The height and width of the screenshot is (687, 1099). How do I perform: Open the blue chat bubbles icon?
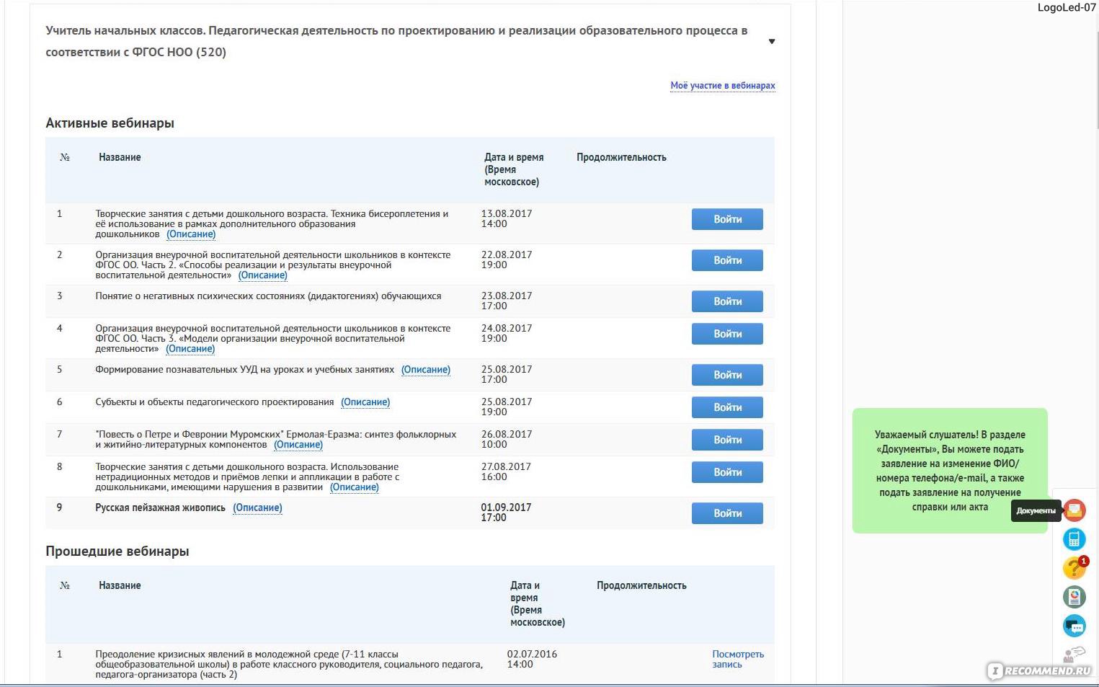click(x=1074, y=626)
